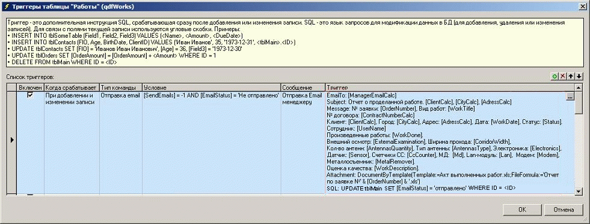Click the row selector arrow of the trigger row

12,140
